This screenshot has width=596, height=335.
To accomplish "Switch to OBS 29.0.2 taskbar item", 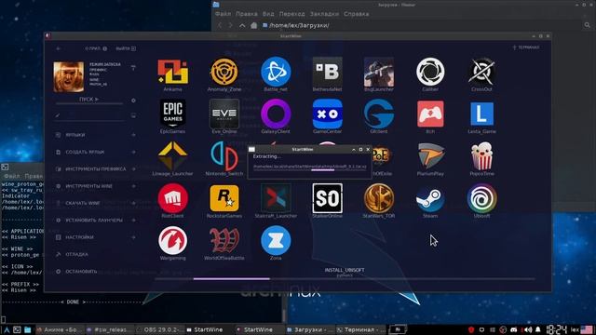I will (159, 329).
